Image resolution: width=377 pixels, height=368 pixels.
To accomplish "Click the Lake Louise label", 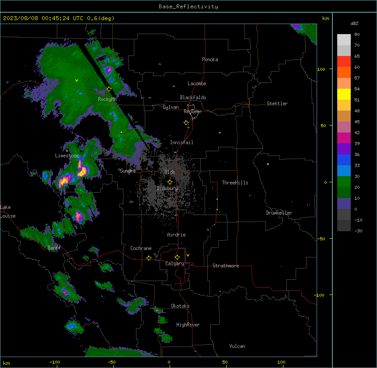I will tap(8, 212).
